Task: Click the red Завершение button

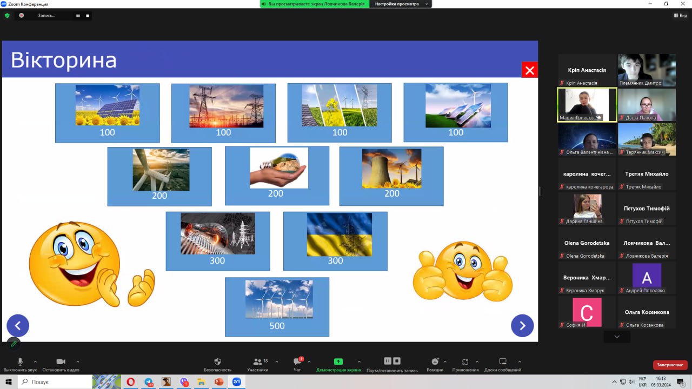Action: click(x=670, y=365)
